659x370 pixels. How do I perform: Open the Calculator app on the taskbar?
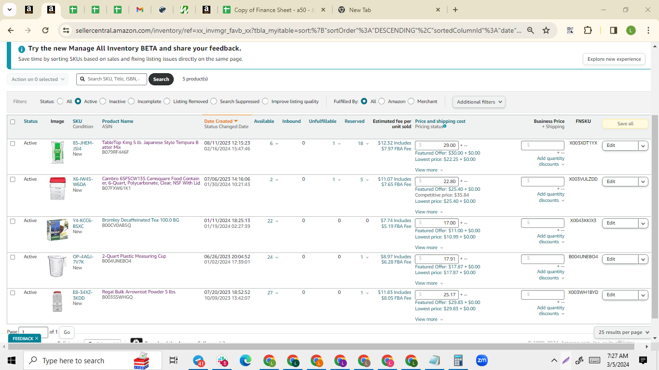click(458, 360)
